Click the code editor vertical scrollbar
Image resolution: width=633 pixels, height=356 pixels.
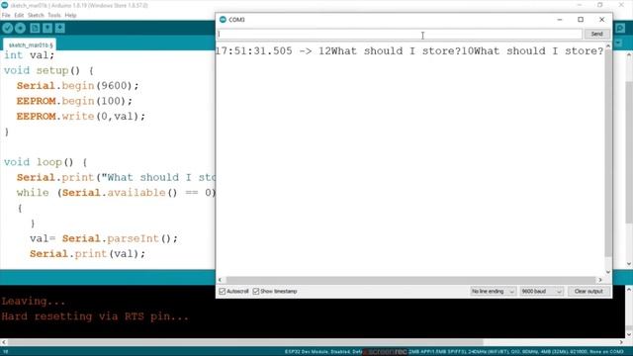pyautogui.click(x=629, y=151)
